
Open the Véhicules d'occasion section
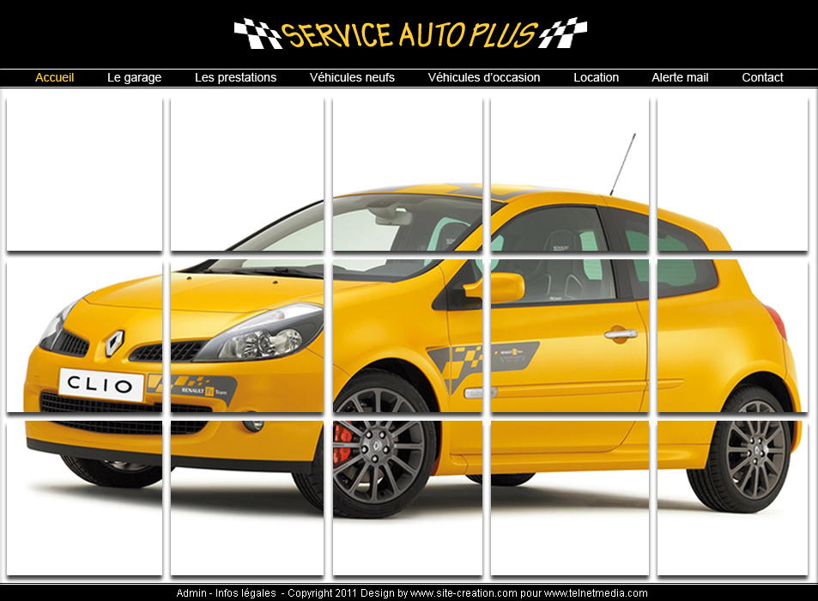coord(484,78)
